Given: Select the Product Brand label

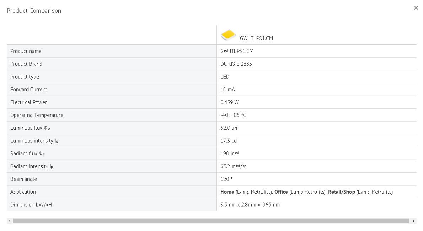Looking at the screenshot, I should tap(26, 64).
